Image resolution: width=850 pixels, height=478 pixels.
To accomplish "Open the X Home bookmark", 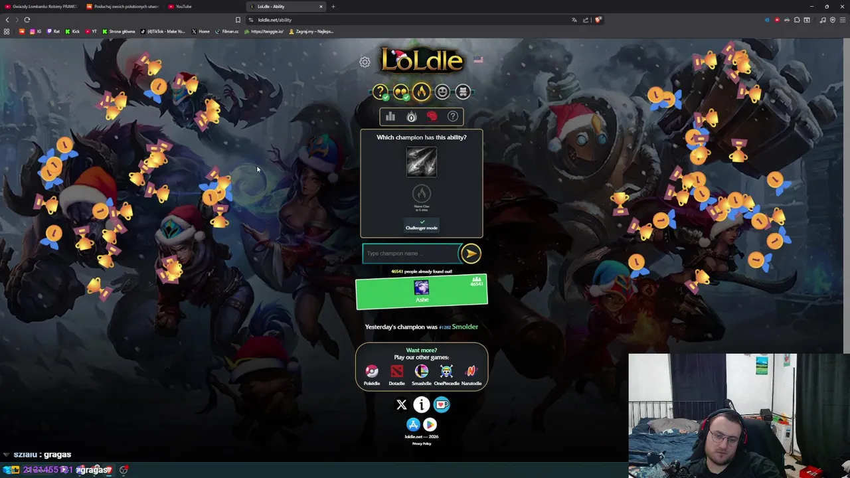I will [x=201, y=31].
